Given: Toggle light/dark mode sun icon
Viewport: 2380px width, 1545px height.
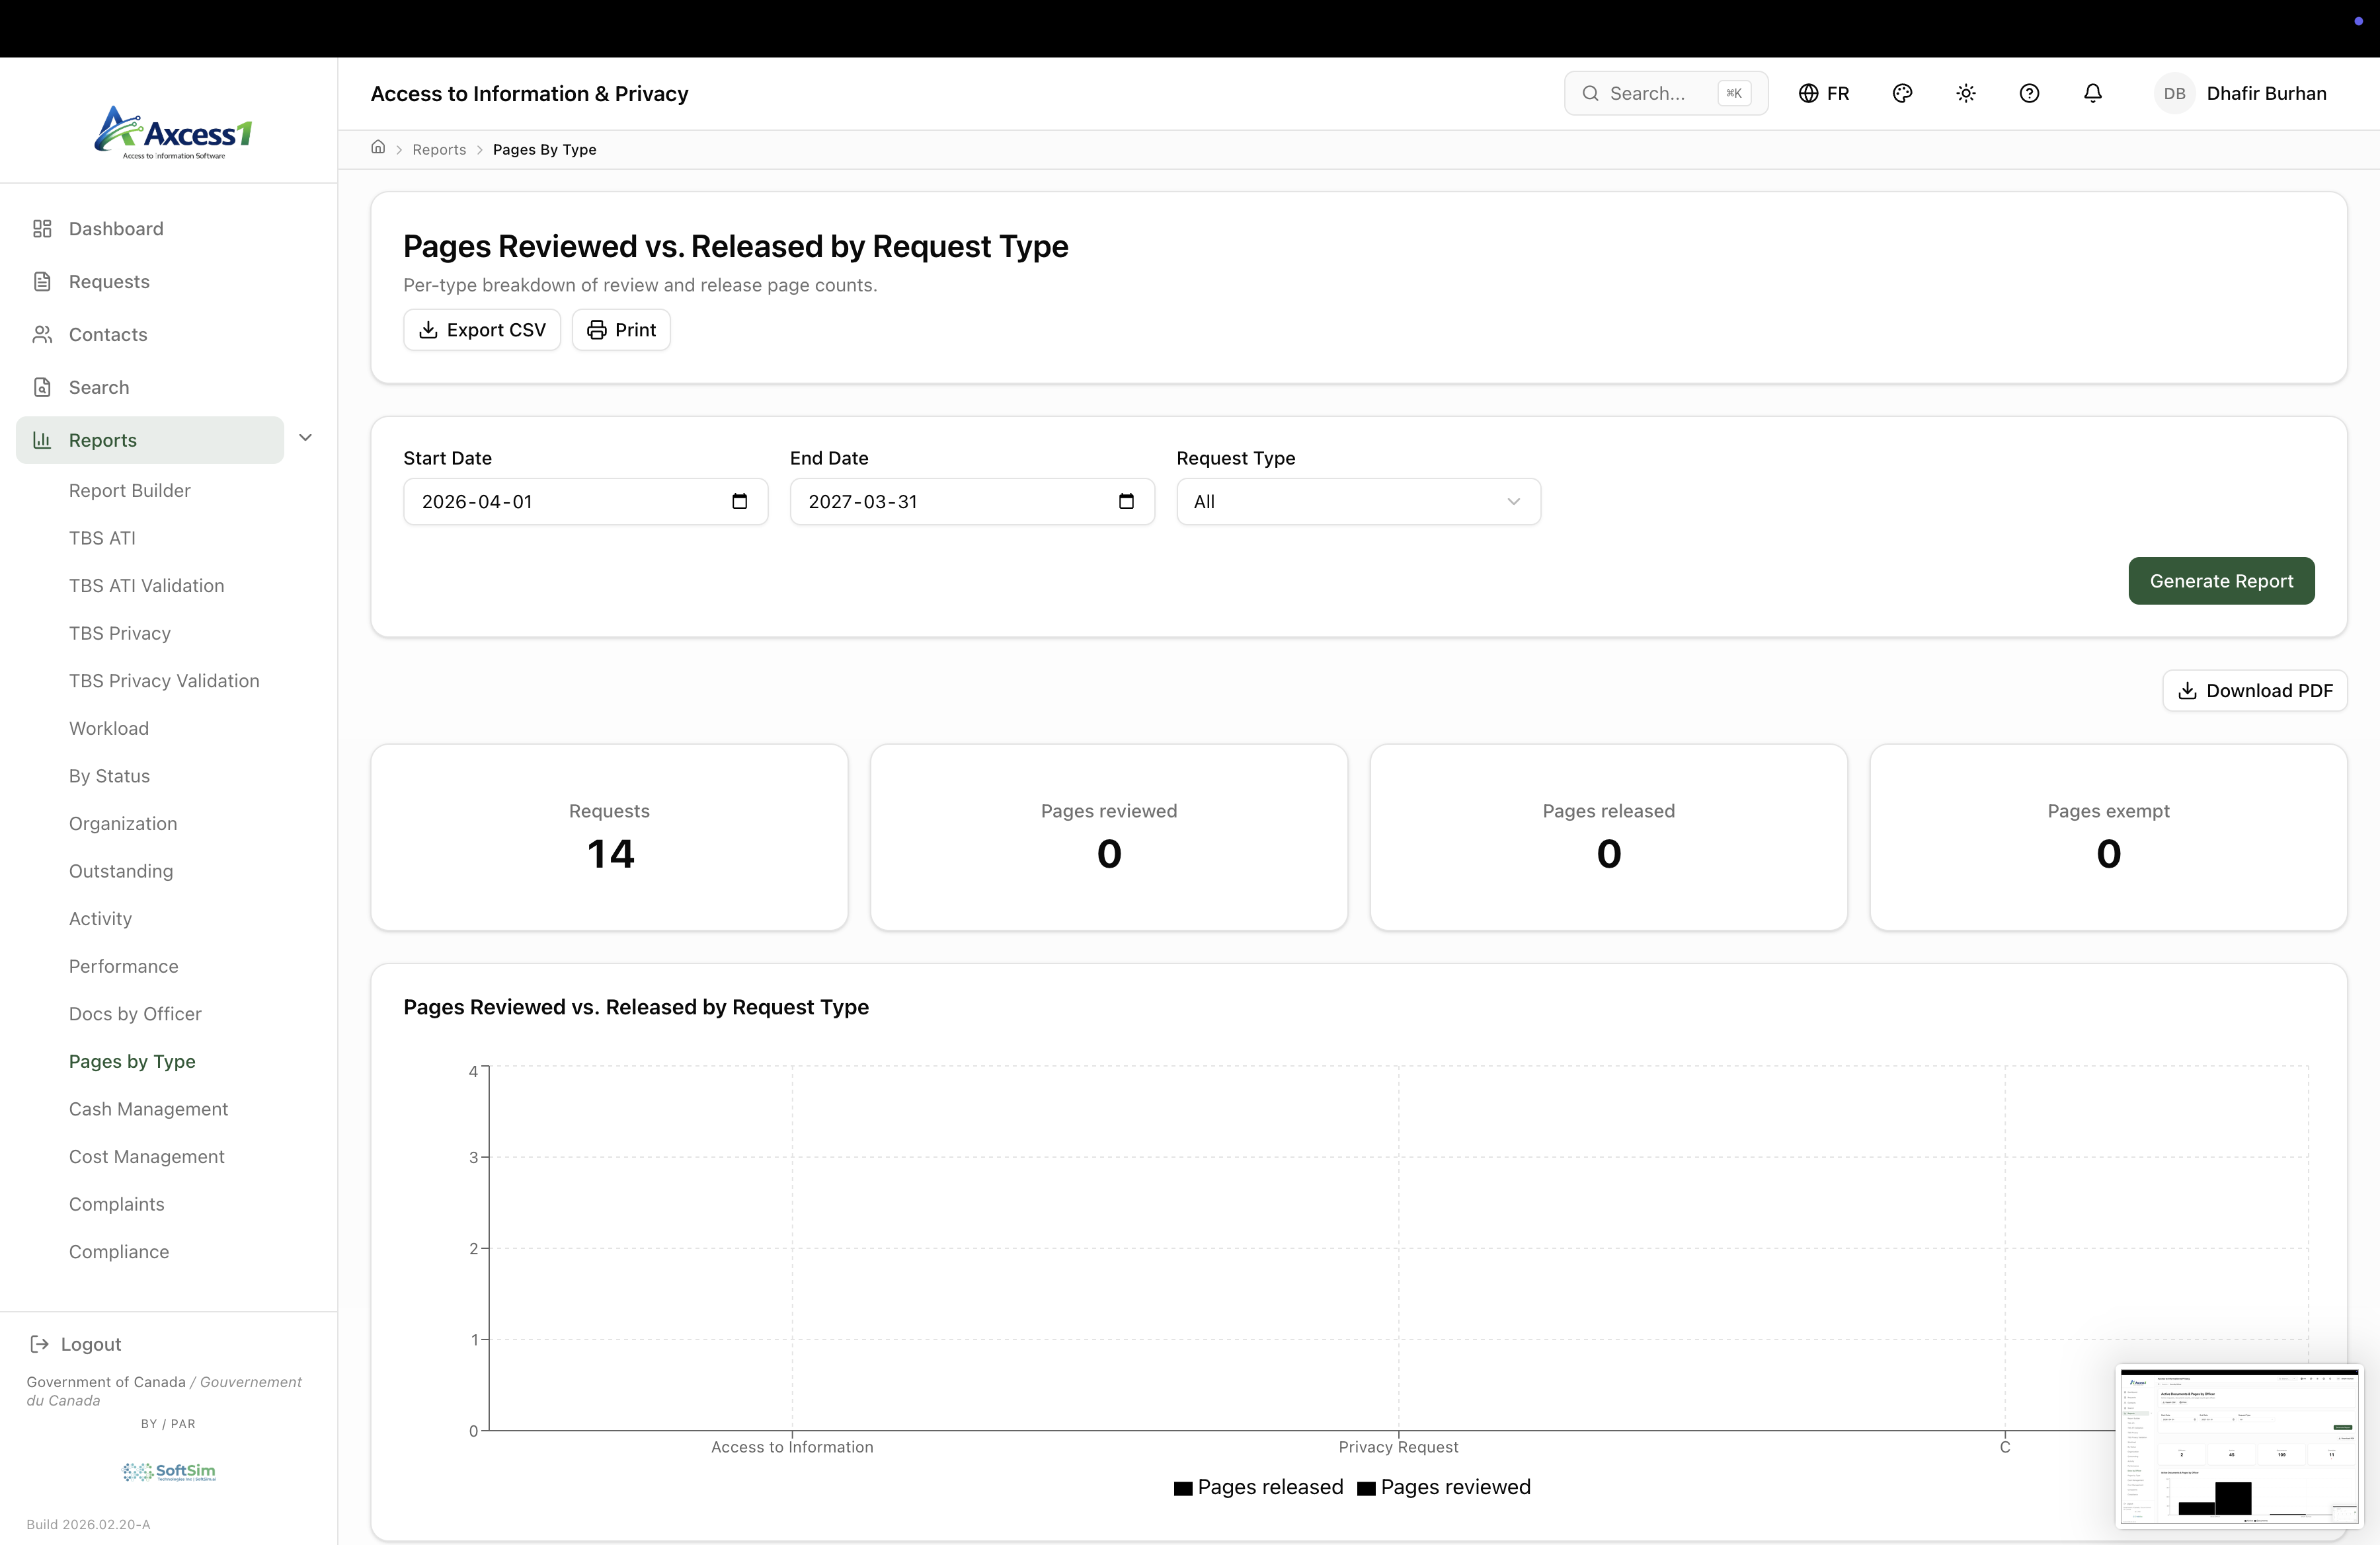Looking at the screenshot, I should [x=1965, y=93].
